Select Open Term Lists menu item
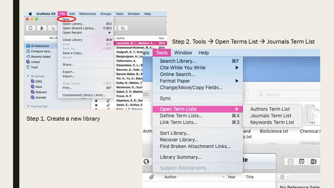334x188 pixels. click(198, 109)
